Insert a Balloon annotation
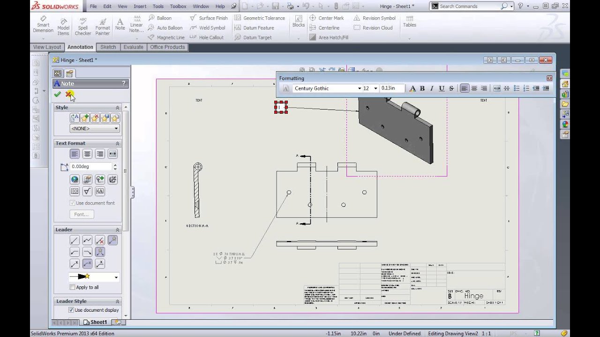 click(160, 18)
